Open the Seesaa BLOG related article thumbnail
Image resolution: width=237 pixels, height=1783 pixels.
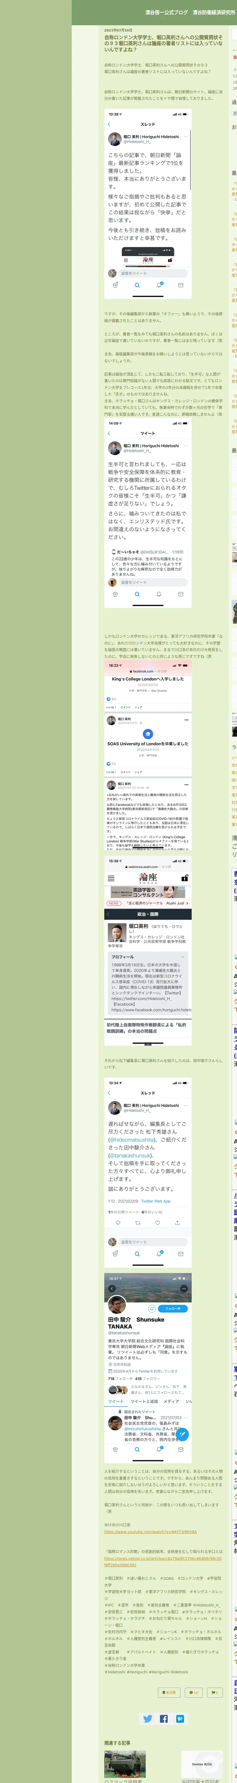point(202,1764)
